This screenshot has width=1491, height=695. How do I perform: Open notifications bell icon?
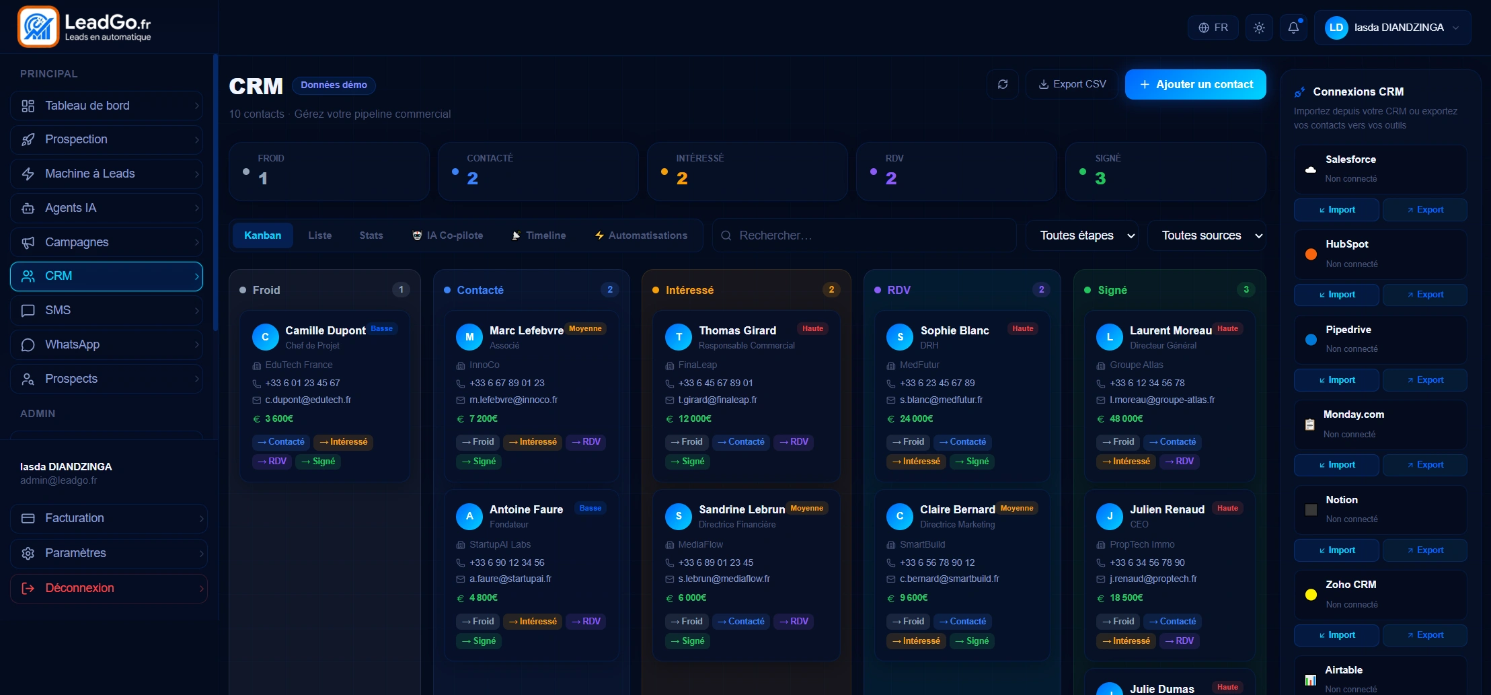coord(1293,28)
